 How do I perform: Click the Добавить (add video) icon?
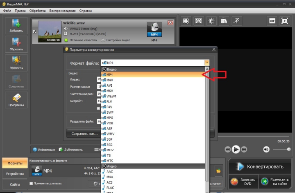16,25
